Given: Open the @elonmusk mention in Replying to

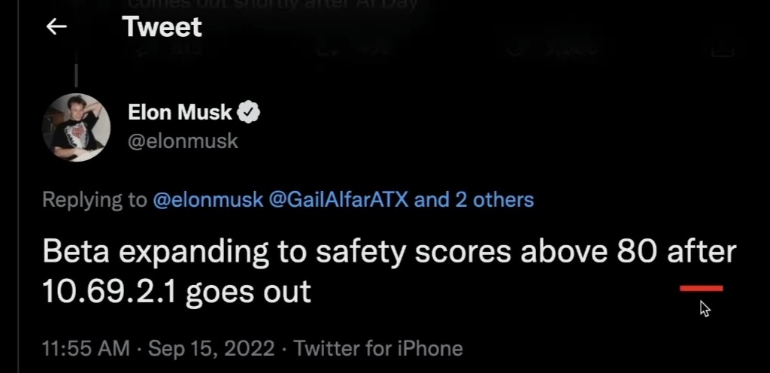Looking at the screenshot, I should coord(208,200).
